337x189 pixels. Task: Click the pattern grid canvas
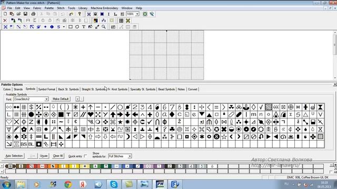166,55
